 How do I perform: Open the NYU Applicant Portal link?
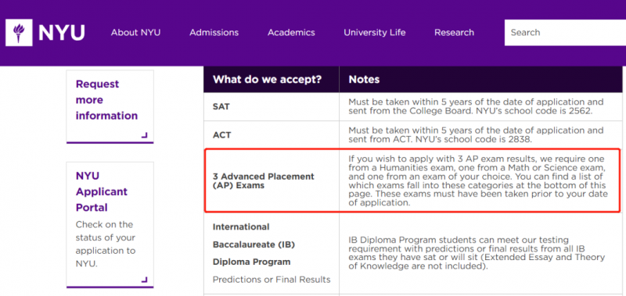pos(102,191)
